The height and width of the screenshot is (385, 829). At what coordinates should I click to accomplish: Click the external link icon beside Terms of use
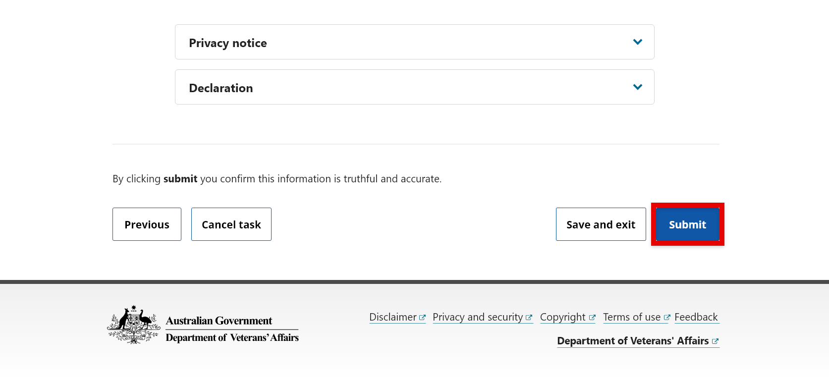coord(667,317)
